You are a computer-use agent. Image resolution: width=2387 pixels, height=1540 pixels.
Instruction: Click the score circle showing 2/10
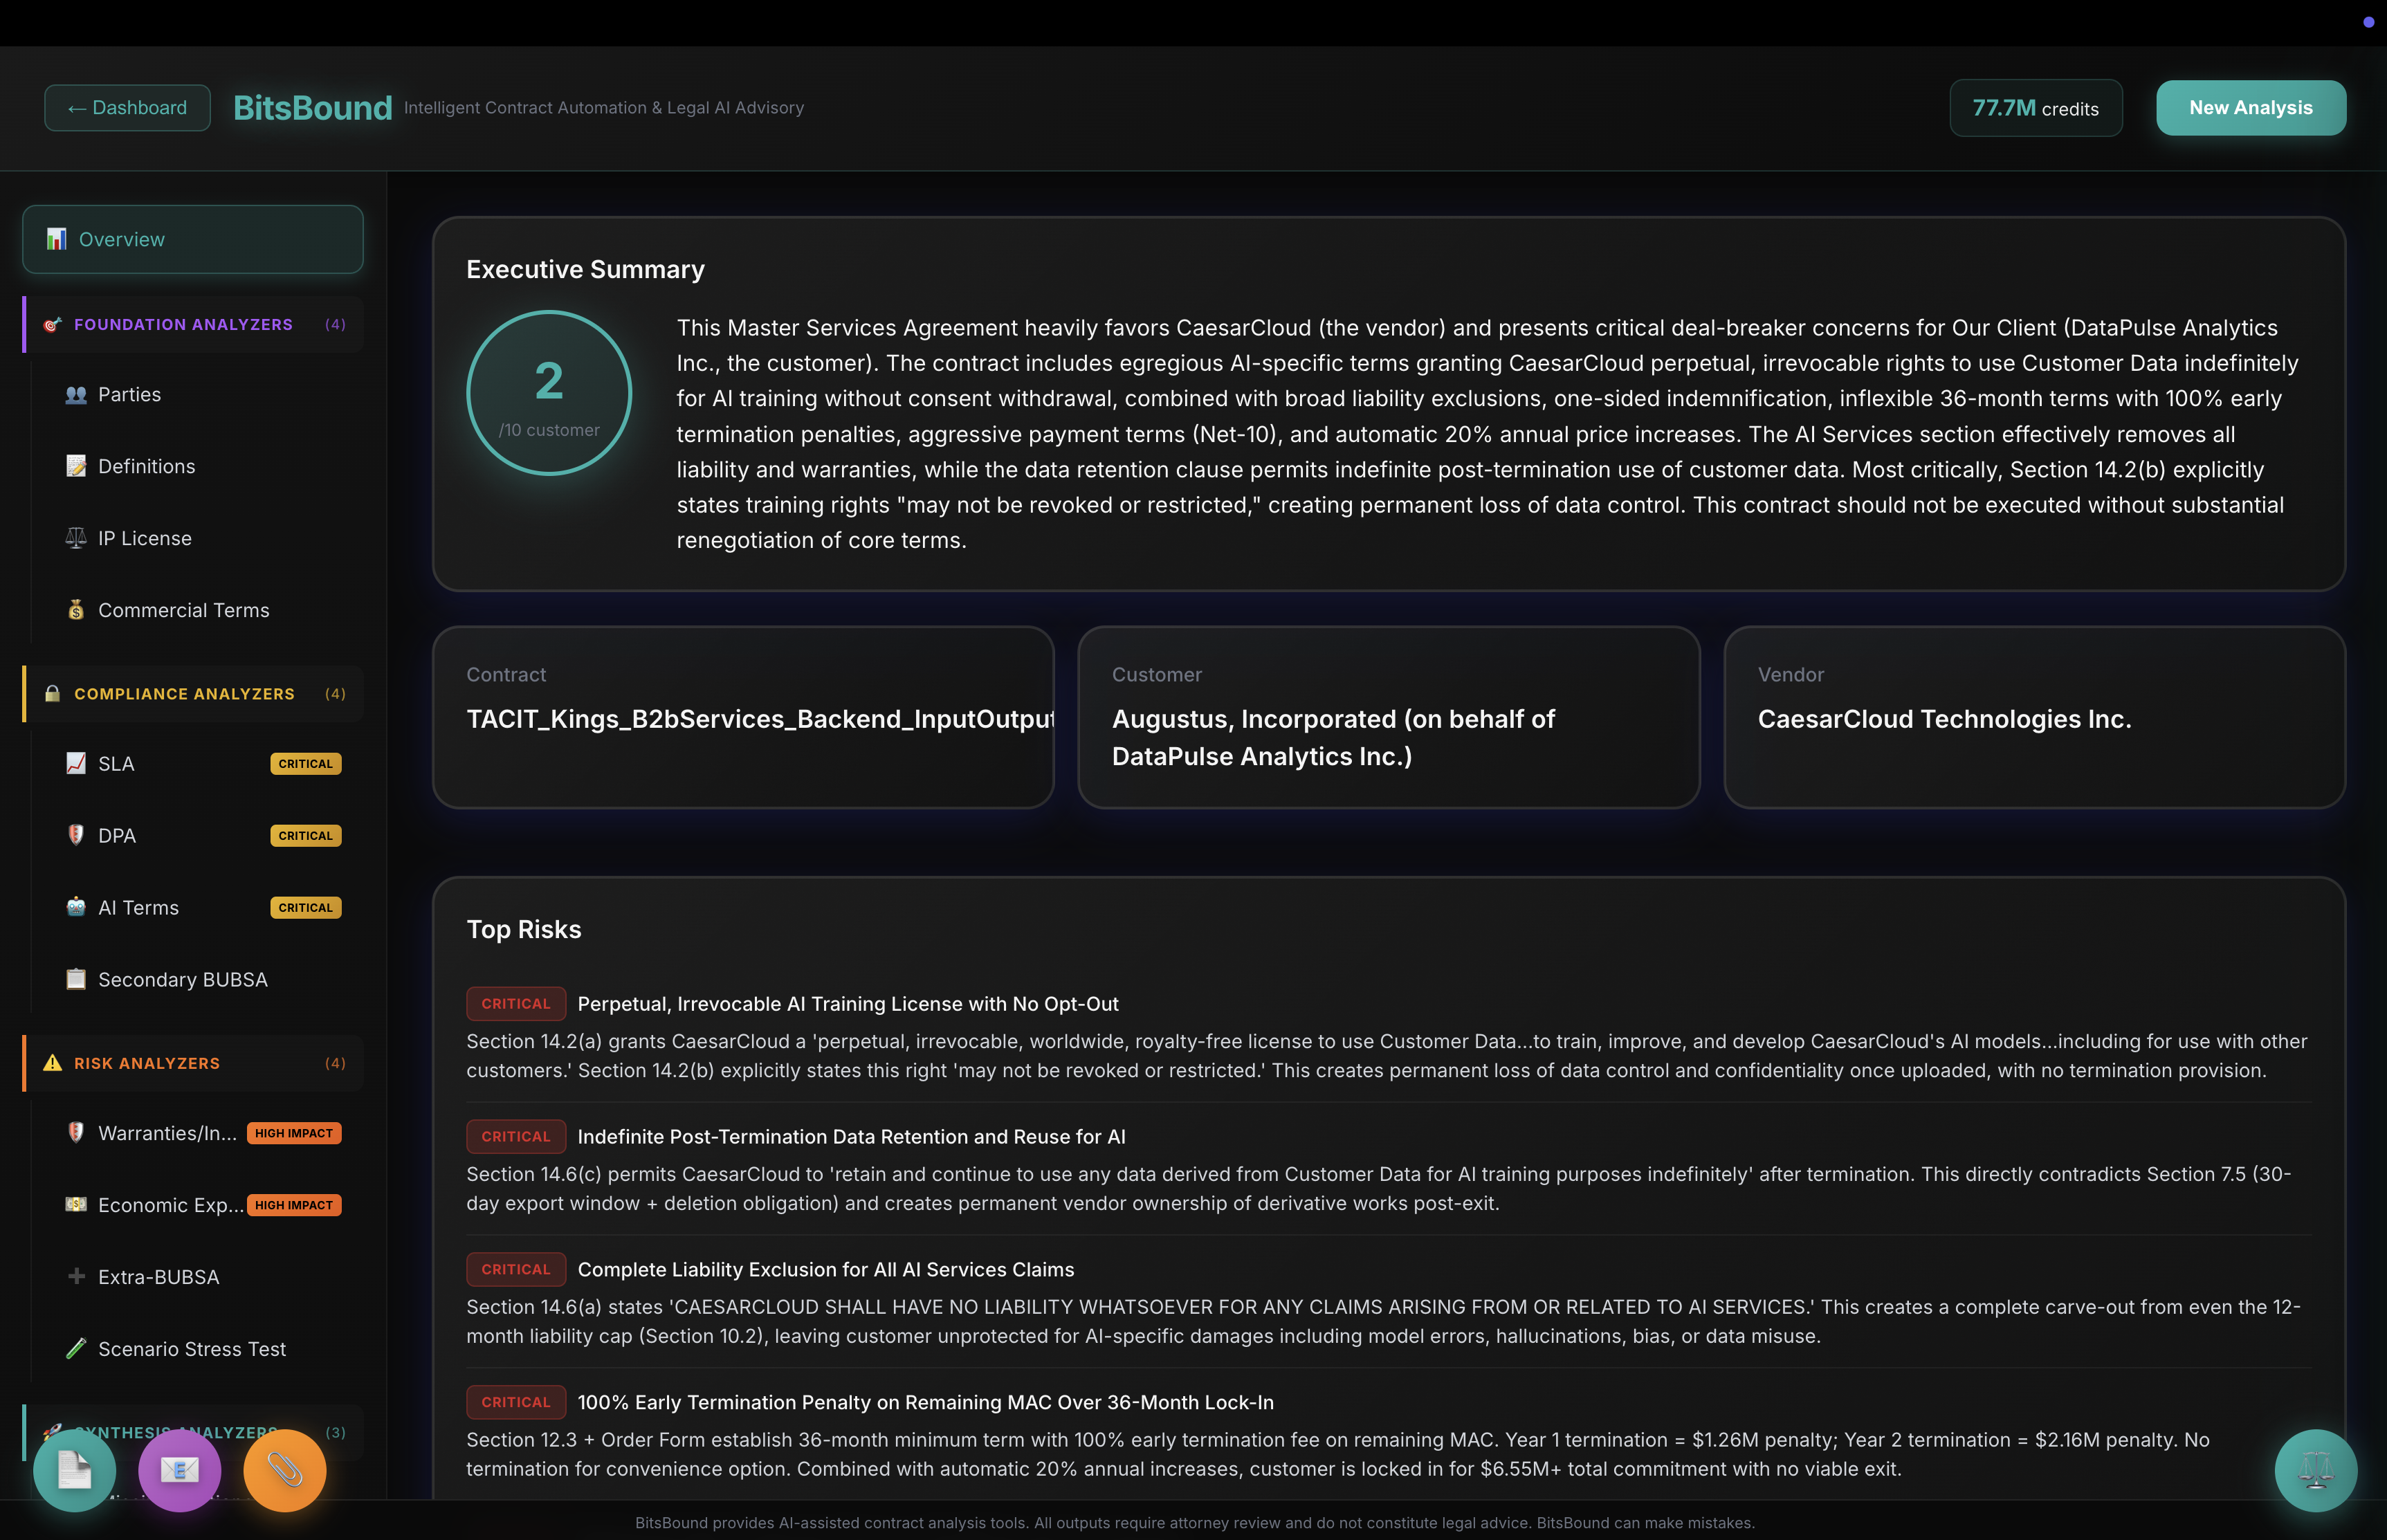[549, 393]
